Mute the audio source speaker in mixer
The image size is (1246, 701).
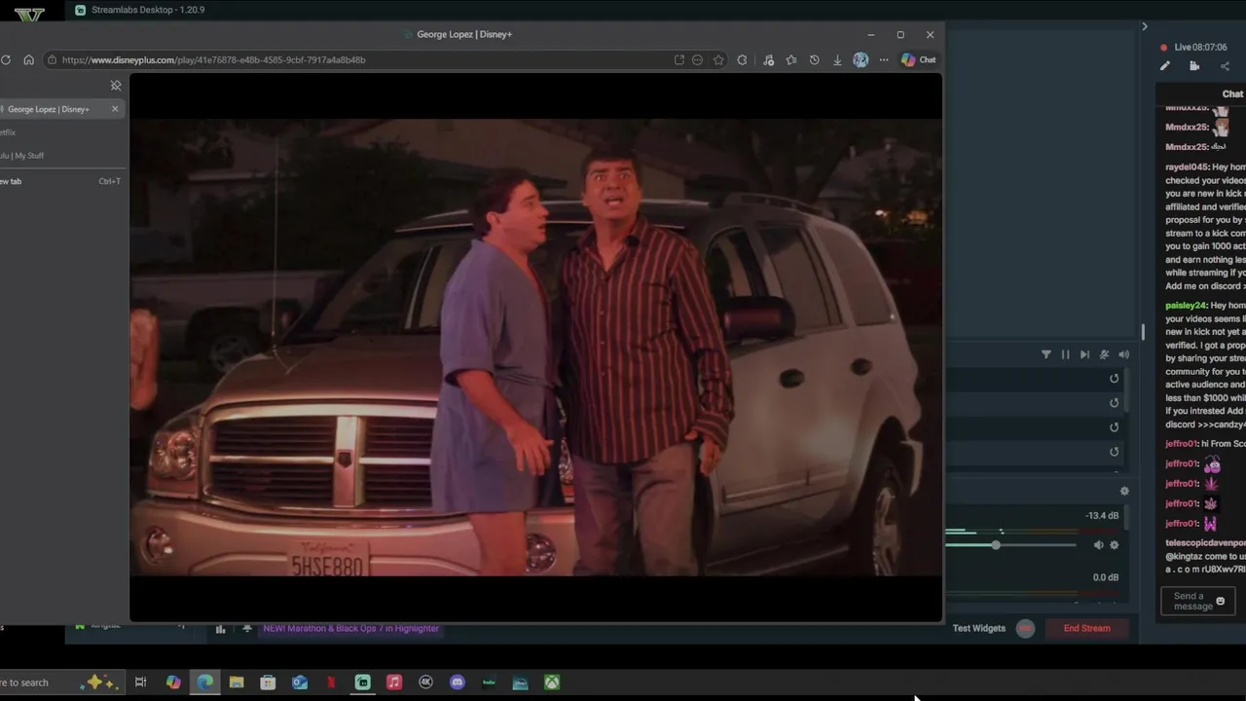click(x=1098, y=545)
